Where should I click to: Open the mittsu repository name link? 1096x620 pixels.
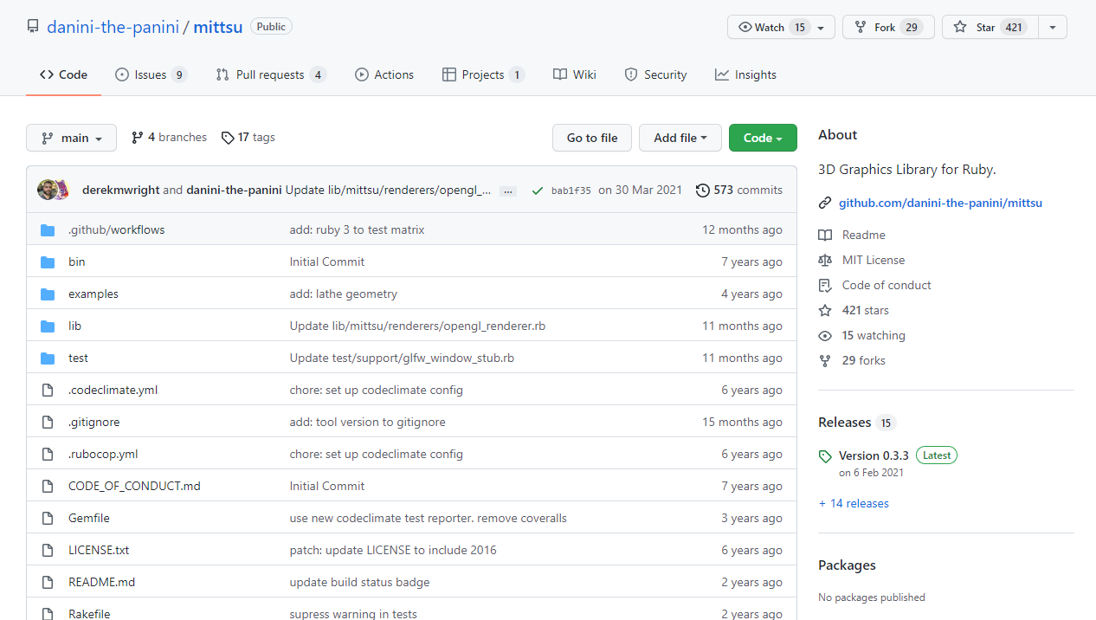pos(218,27)
